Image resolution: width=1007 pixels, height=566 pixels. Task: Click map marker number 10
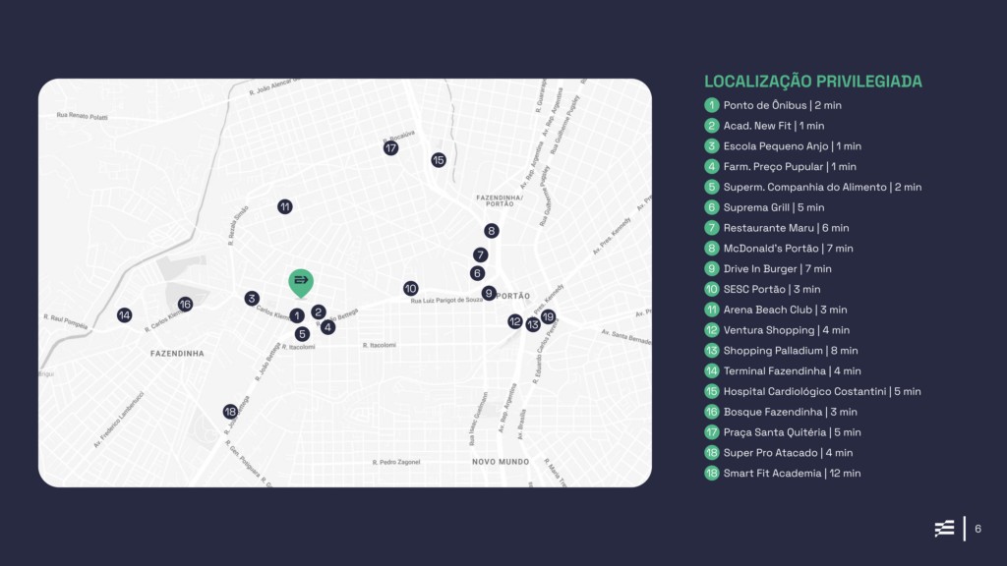pyautogui.click(x=411, y=289)
